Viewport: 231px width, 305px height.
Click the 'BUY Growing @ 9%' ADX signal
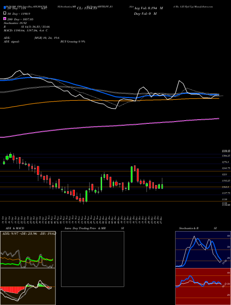point(73,42)
